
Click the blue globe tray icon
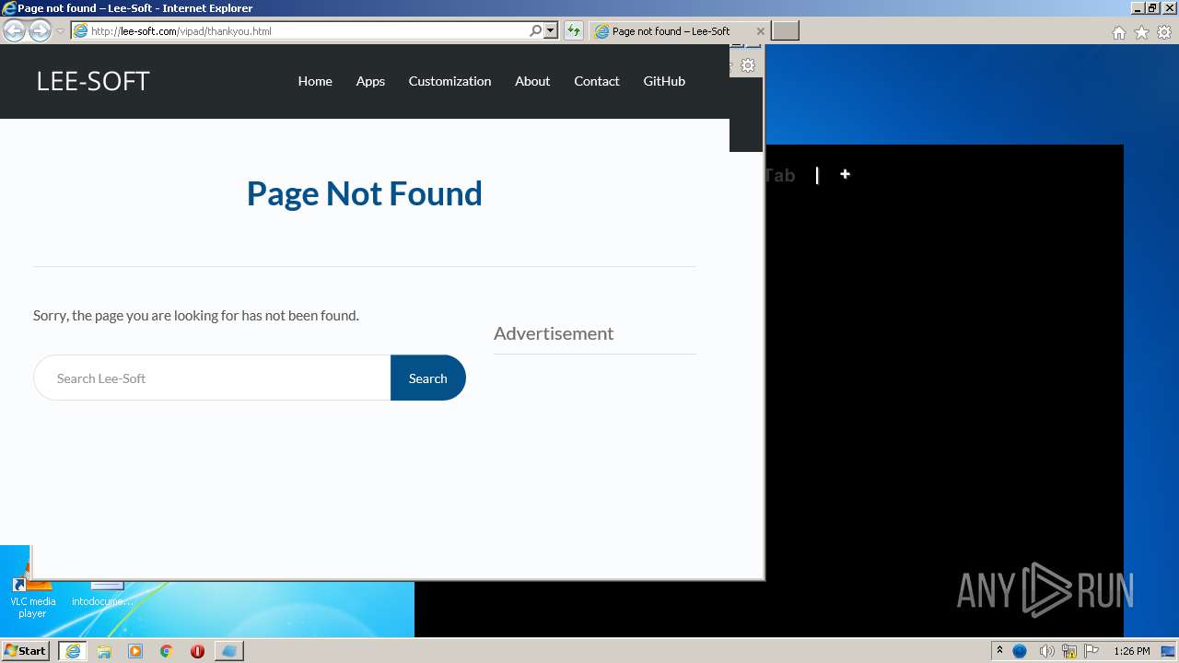click(1020, 651)
